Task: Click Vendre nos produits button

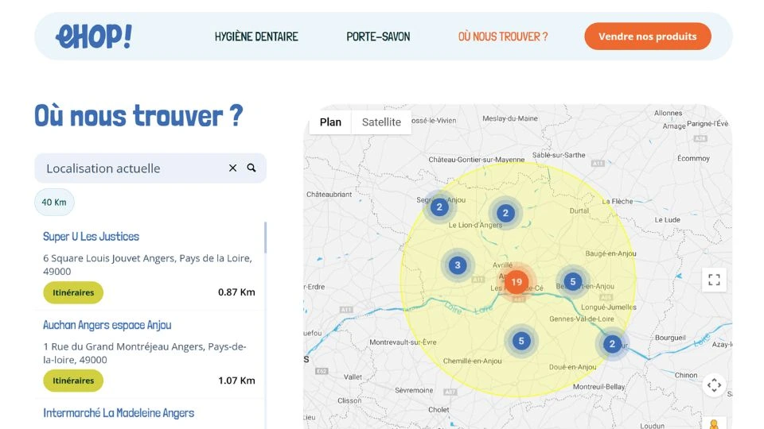Action: pyautogui.click(x=648, y=37)
